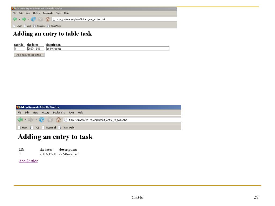This screenshot has width=275, height=206.
Task: Open forward history dropdown in Add a Record window
Action: pyautogui.click(x=36, y=120)
